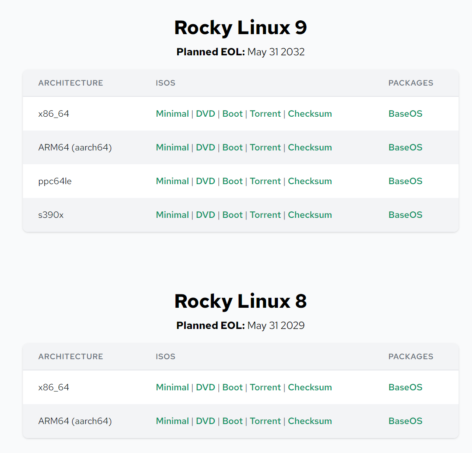Viewport: 472px width, 453px height.
Task: Get the Torrent for ppc64le Rocky Linux 9
Action: pos(265,181)
